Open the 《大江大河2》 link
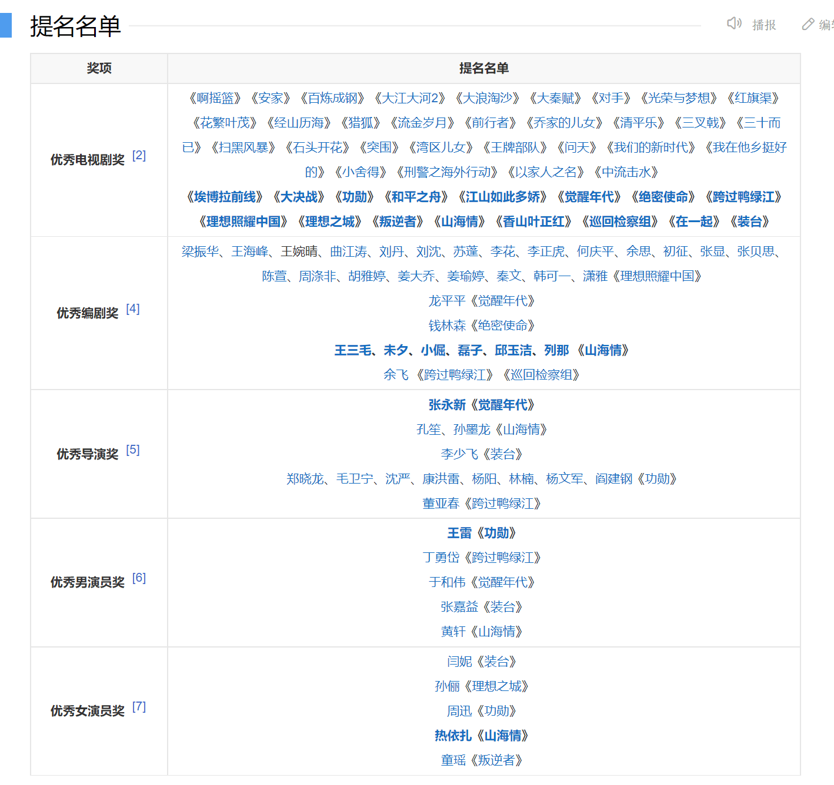The height and width of the screenshot is (785, 834). tap(409, 98)
